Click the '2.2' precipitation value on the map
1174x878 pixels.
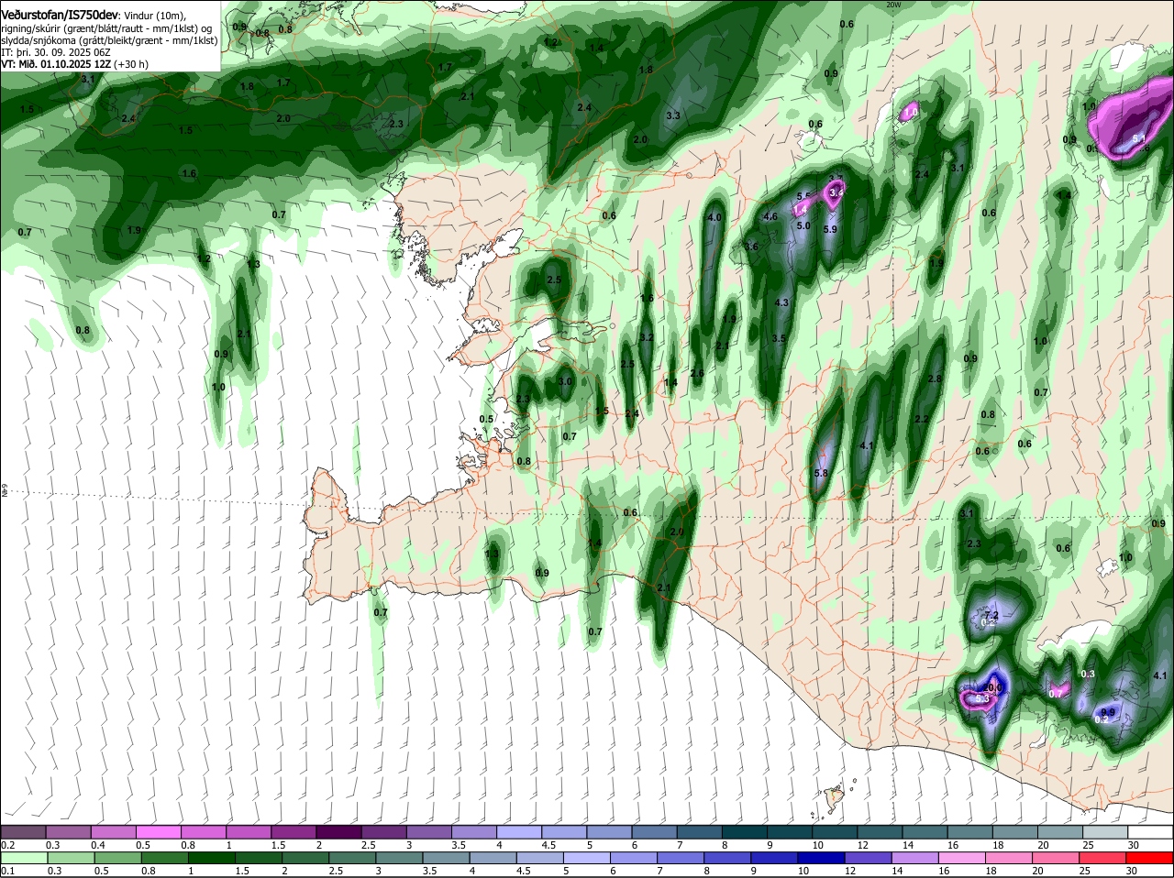point(922,419)
